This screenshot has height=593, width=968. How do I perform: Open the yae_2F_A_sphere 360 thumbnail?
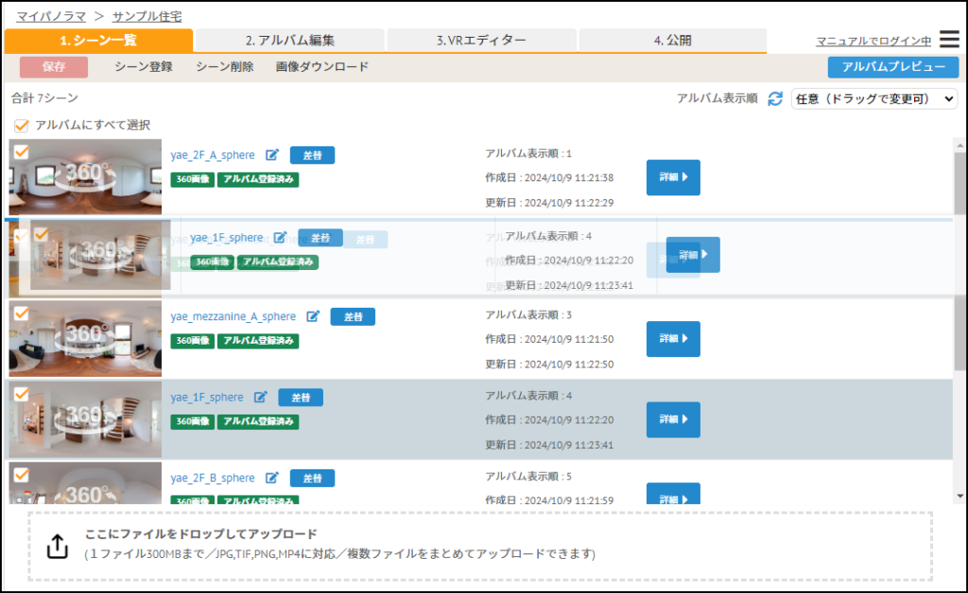[85, 178]
